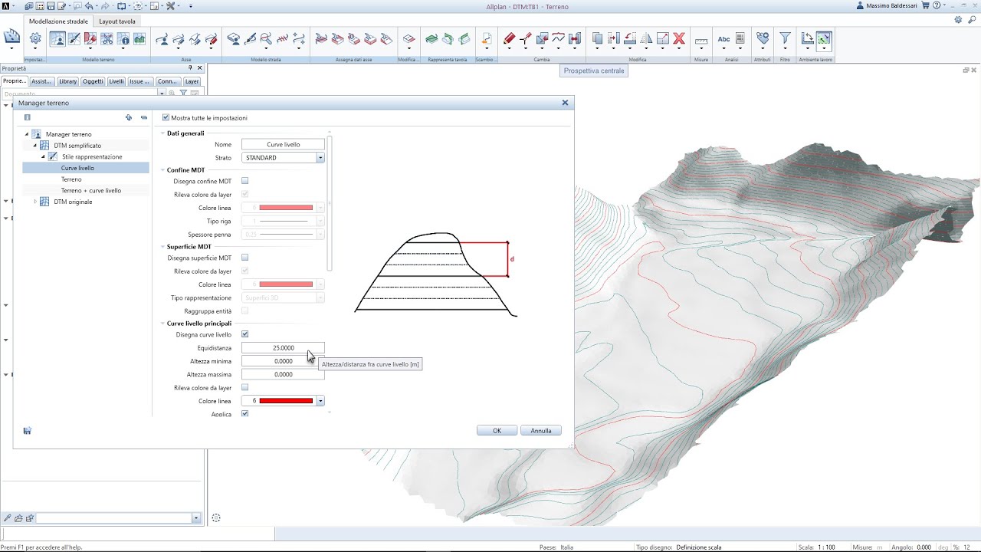Click the OK button
This screenshot has width=981, height=552.
[x=497, y=431]
